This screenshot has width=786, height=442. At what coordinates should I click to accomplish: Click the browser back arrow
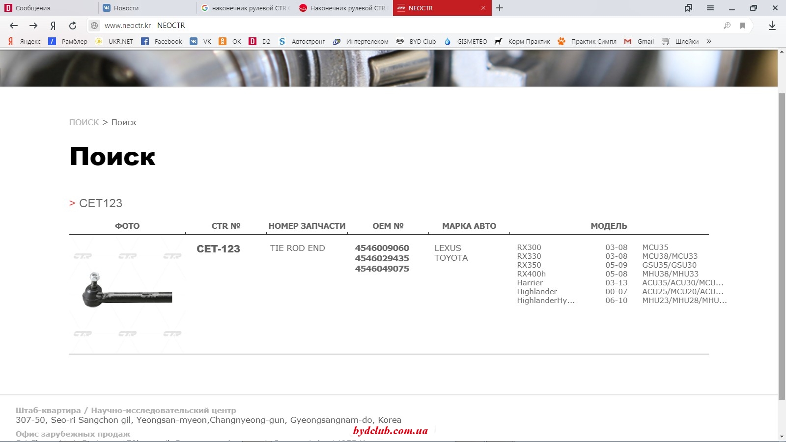(14, 26)
